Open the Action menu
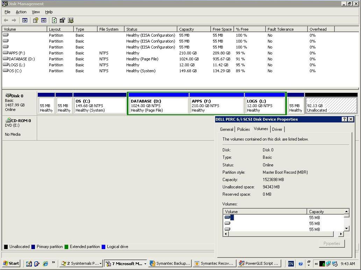 point(21,12)
